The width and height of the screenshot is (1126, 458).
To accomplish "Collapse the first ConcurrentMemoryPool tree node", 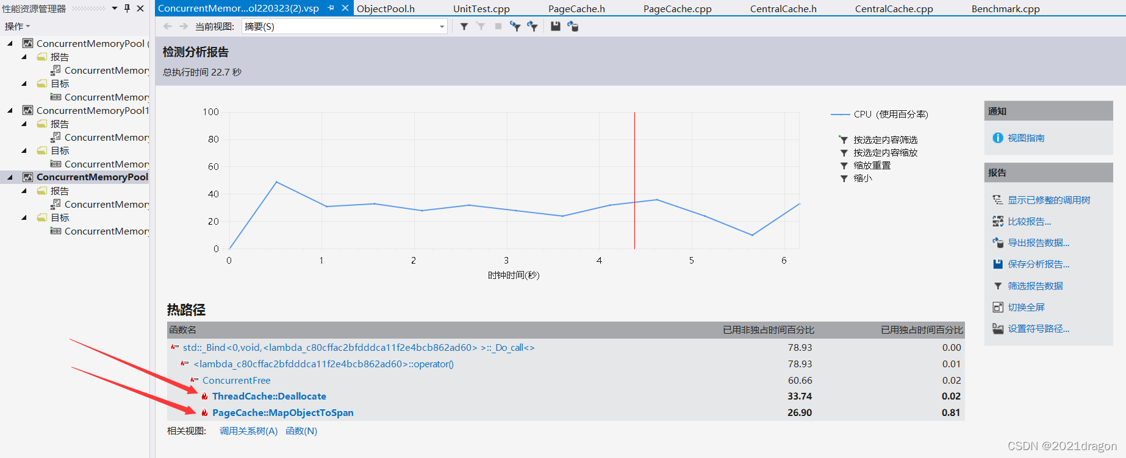I will tap(10, 43).
